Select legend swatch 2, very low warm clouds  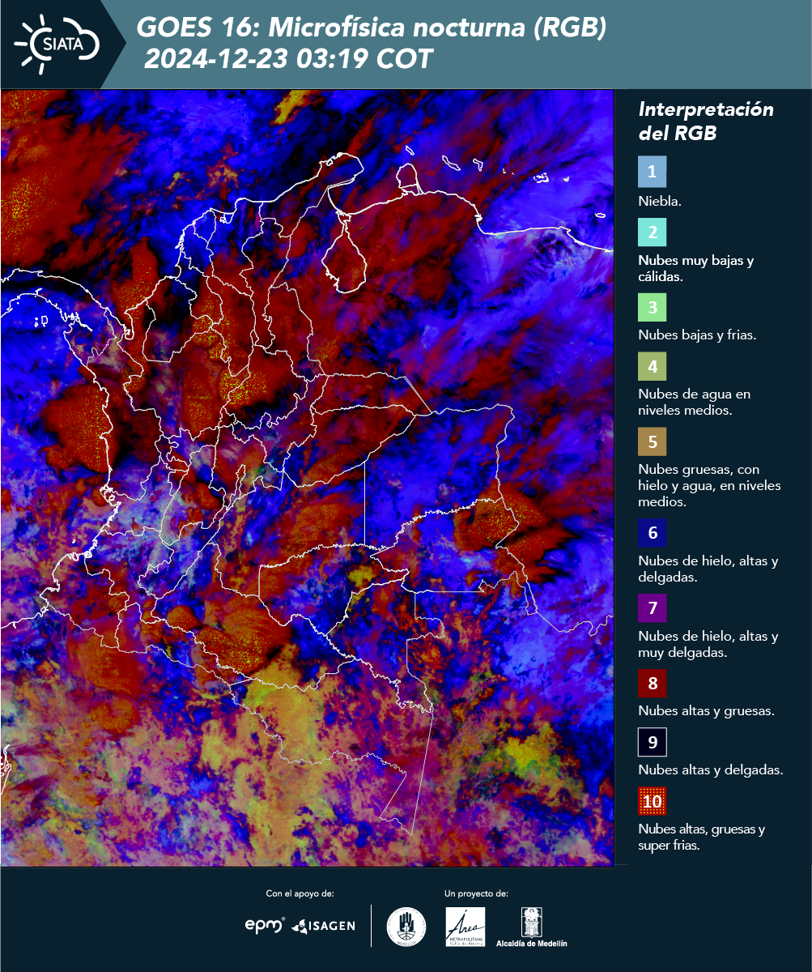[652, 233]
